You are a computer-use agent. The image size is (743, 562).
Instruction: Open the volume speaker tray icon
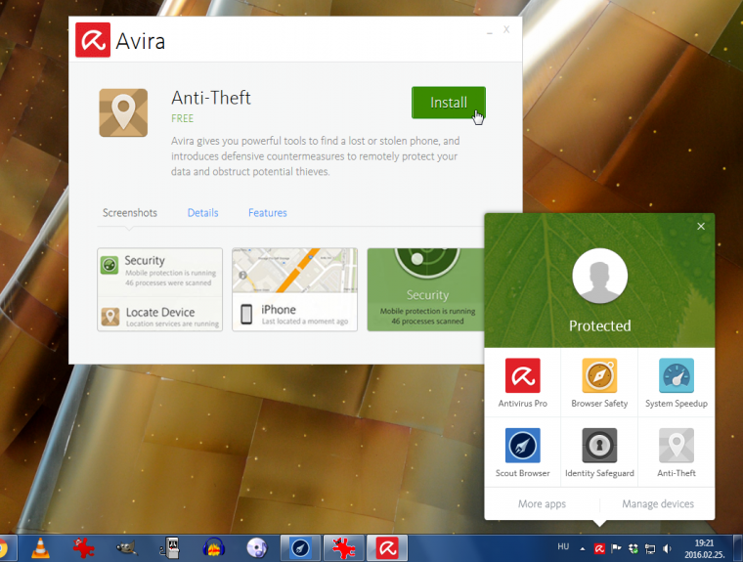pos(667,548)
